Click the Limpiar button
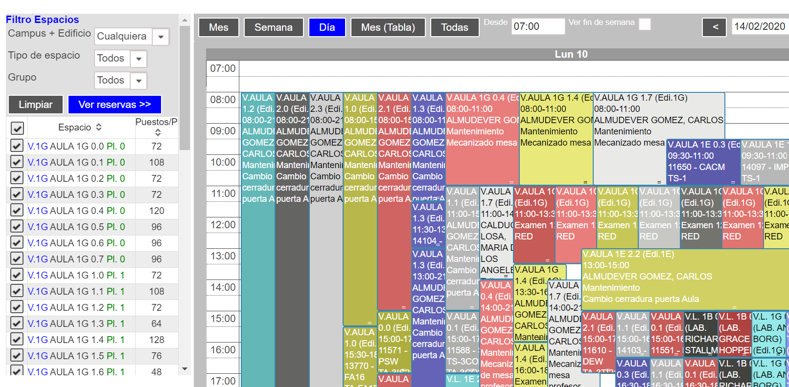 click(36, 105)
